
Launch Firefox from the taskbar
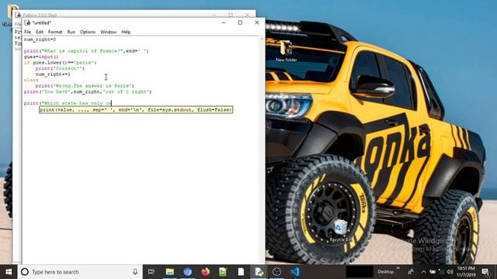pyautogui.click(x=205, y=272)
